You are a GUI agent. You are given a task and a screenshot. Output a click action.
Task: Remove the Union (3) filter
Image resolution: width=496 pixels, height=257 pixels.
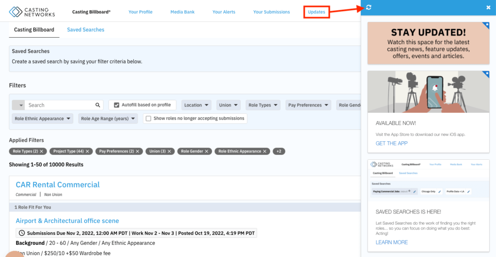point(169,151)
